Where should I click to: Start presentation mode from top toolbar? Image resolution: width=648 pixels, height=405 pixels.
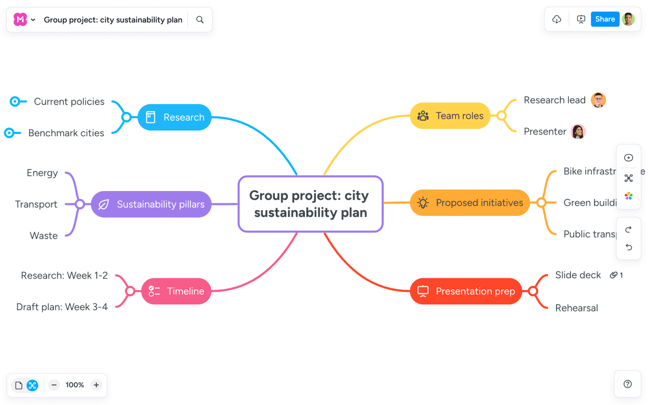click(581, 20)
